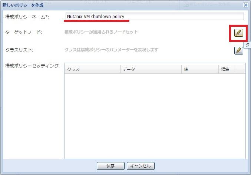Click the dialog title 新しいポリシーを作成
Screen dimensions: 251x175
[23, 5]
